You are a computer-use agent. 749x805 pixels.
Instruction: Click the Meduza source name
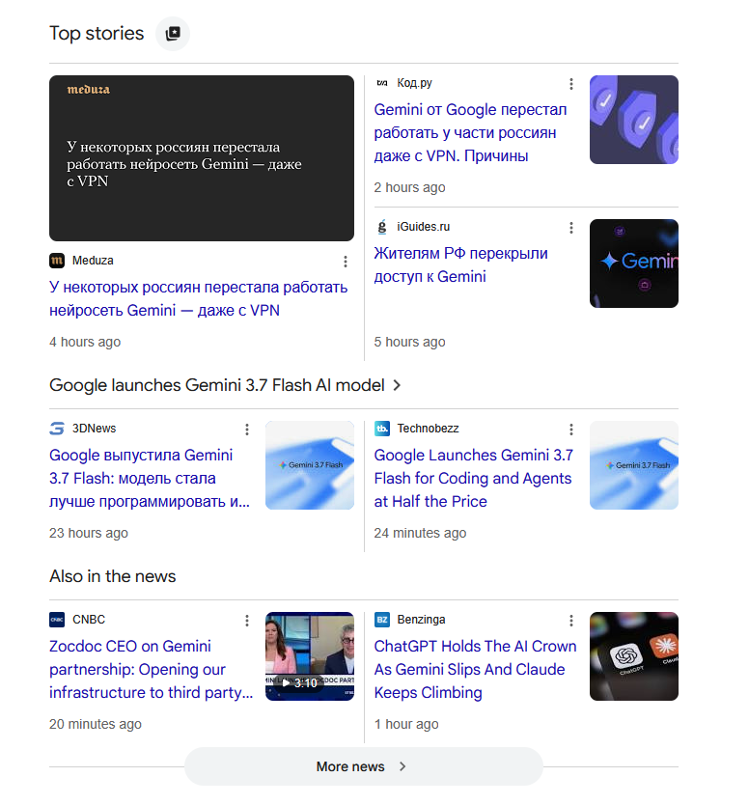pos(93,261)
